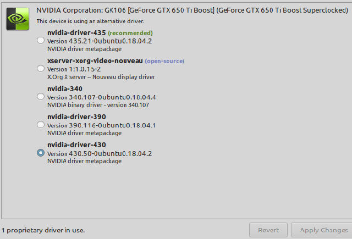The height and width of the screenshot is (239, 352).
Task: Select the nvidia-driver-430 radio button
Action: [41, 153]
